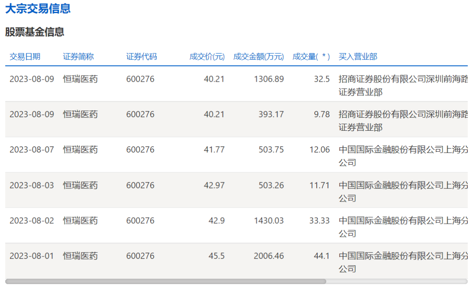
Task: Select the 2023-08-02 date cell
Action: coord(32,221)
